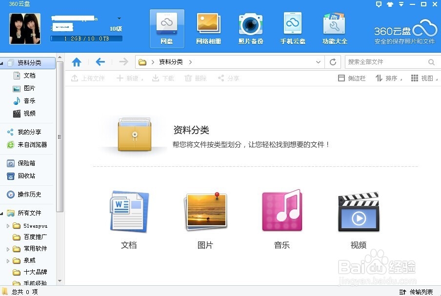This screenshot has width=441, height=296.
Task: Click the 1.2GB/10.0TB storage bar
Action: [86, 39]
